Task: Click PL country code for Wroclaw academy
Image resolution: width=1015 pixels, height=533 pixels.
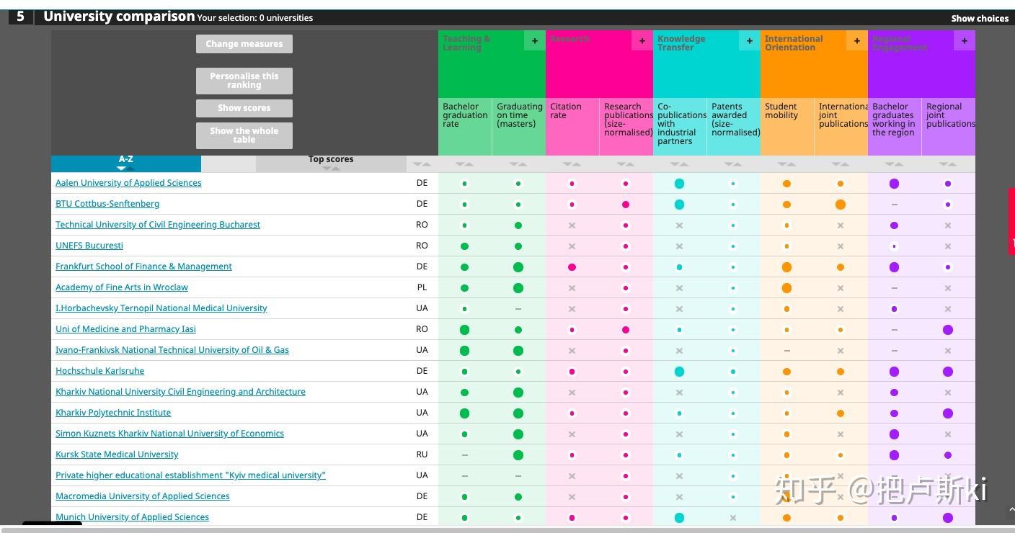Action: 422,287
